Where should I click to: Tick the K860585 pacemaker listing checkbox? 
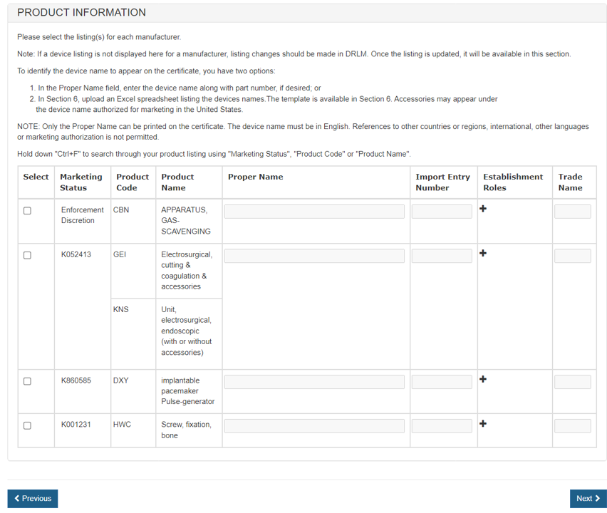click(x=27, y=381)
